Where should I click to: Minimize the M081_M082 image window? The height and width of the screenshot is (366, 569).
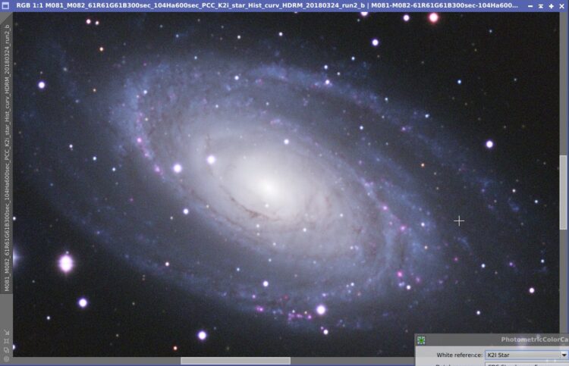[530, 6]
